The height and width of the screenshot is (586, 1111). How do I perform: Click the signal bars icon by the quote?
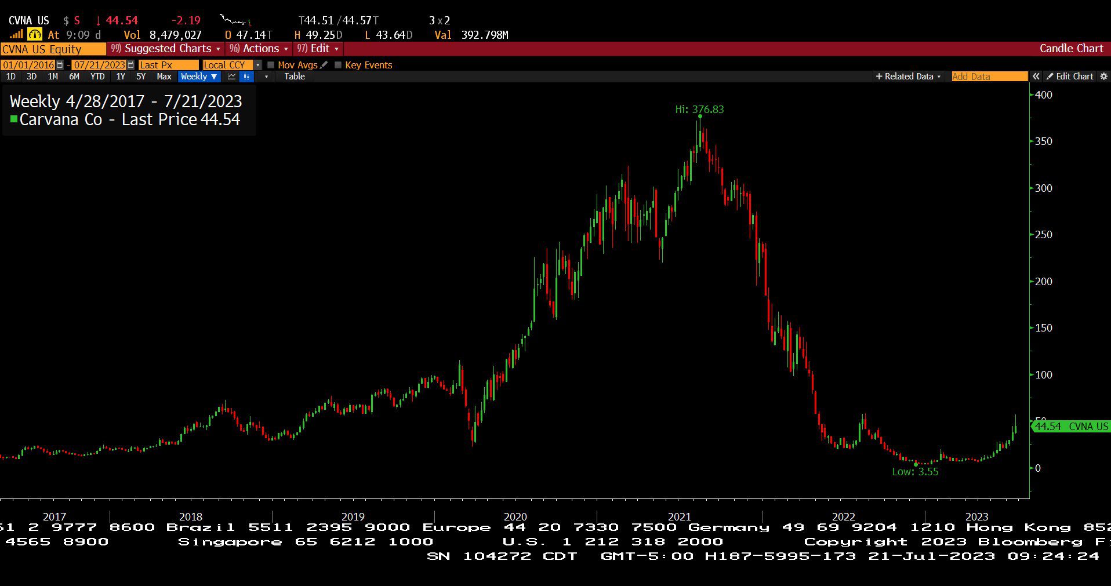pyautogui.click(x=16, y=35)
